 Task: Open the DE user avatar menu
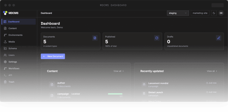point(221,13)
